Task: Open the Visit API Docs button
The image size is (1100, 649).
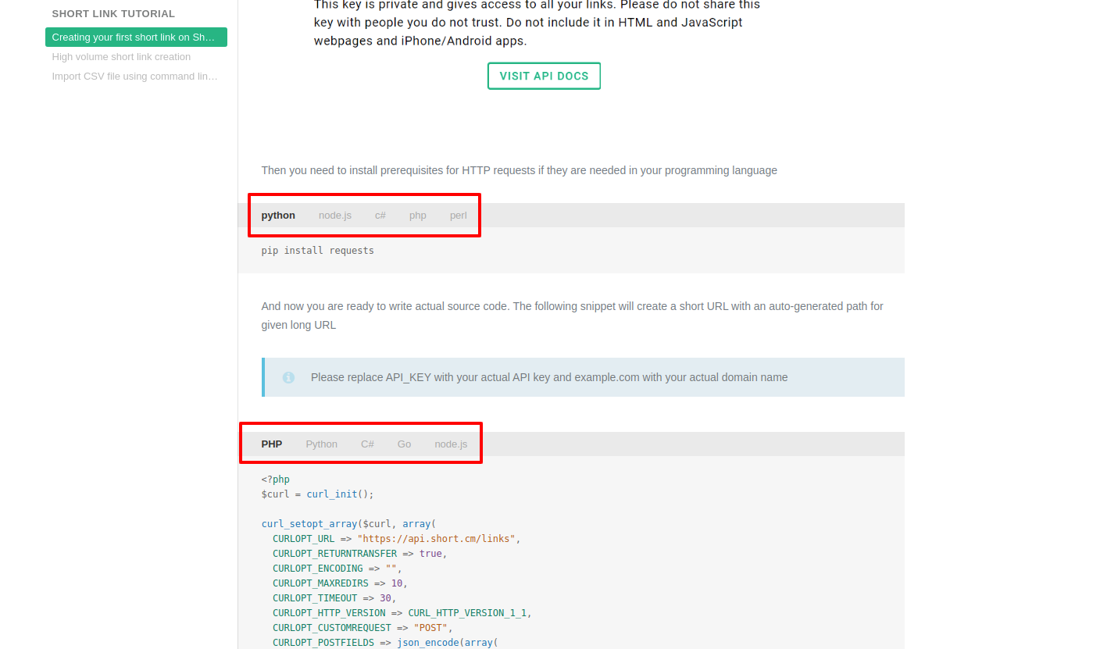Action: coord(544,76)
